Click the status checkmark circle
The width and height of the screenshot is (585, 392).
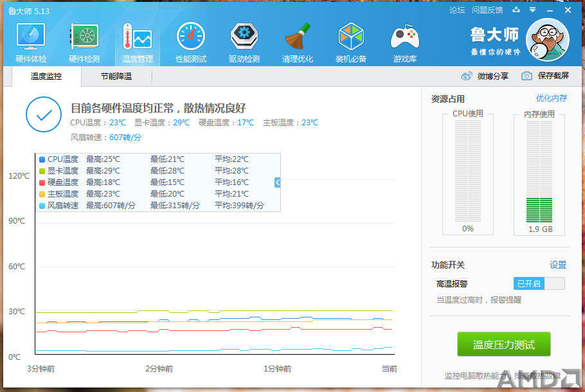click(x=44, y=114)
